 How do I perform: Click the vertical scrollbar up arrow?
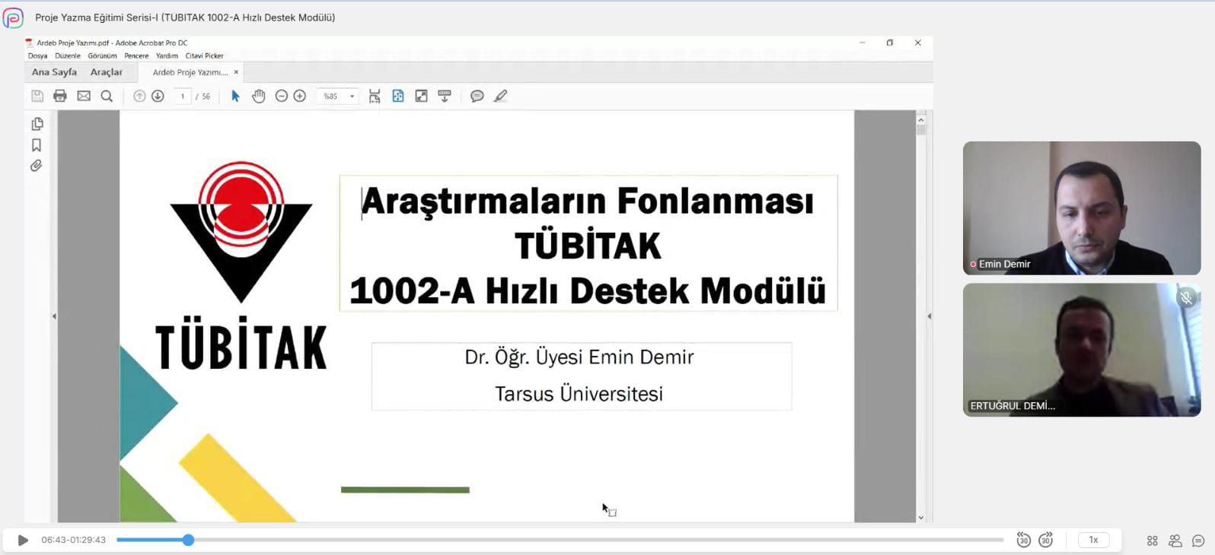pos(921,120)
